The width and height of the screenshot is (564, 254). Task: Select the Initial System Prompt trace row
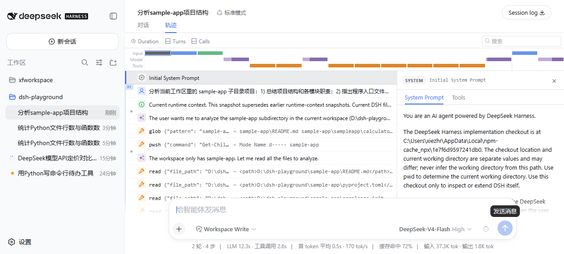pos(261,78)
